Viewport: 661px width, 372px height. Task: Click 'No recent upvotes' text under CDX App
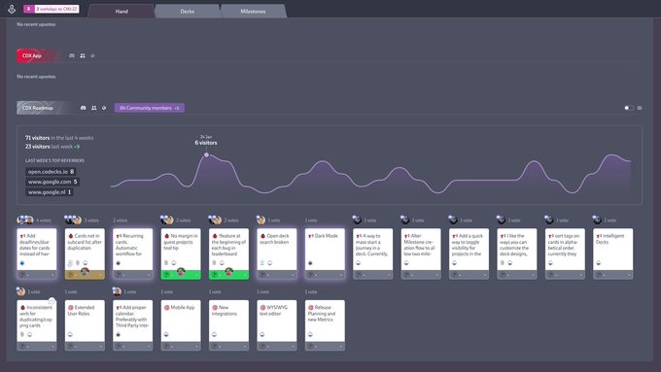(36, 77)
